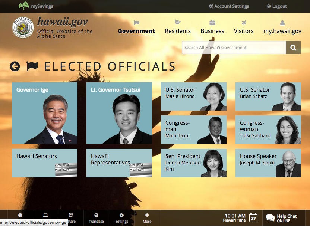Screen dimensions: 310x226
Task: Go to the hawaii.gov home title
Action: [x=63, y=22]
